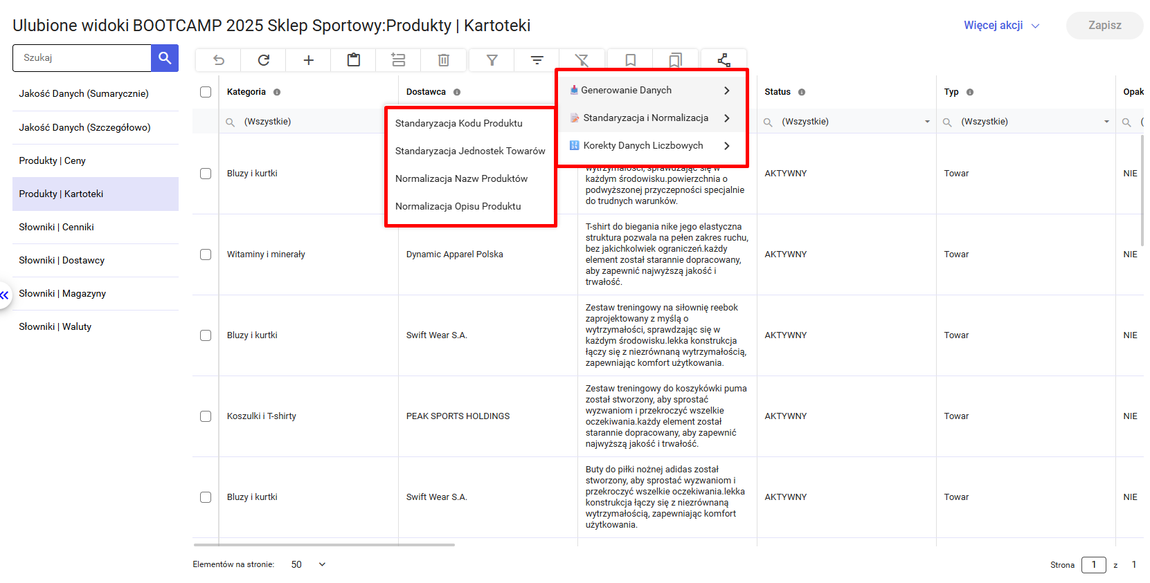Open the workflow share-nodes toolbar icon
This screenshot has width=1150, height=583.
point(724,60)
